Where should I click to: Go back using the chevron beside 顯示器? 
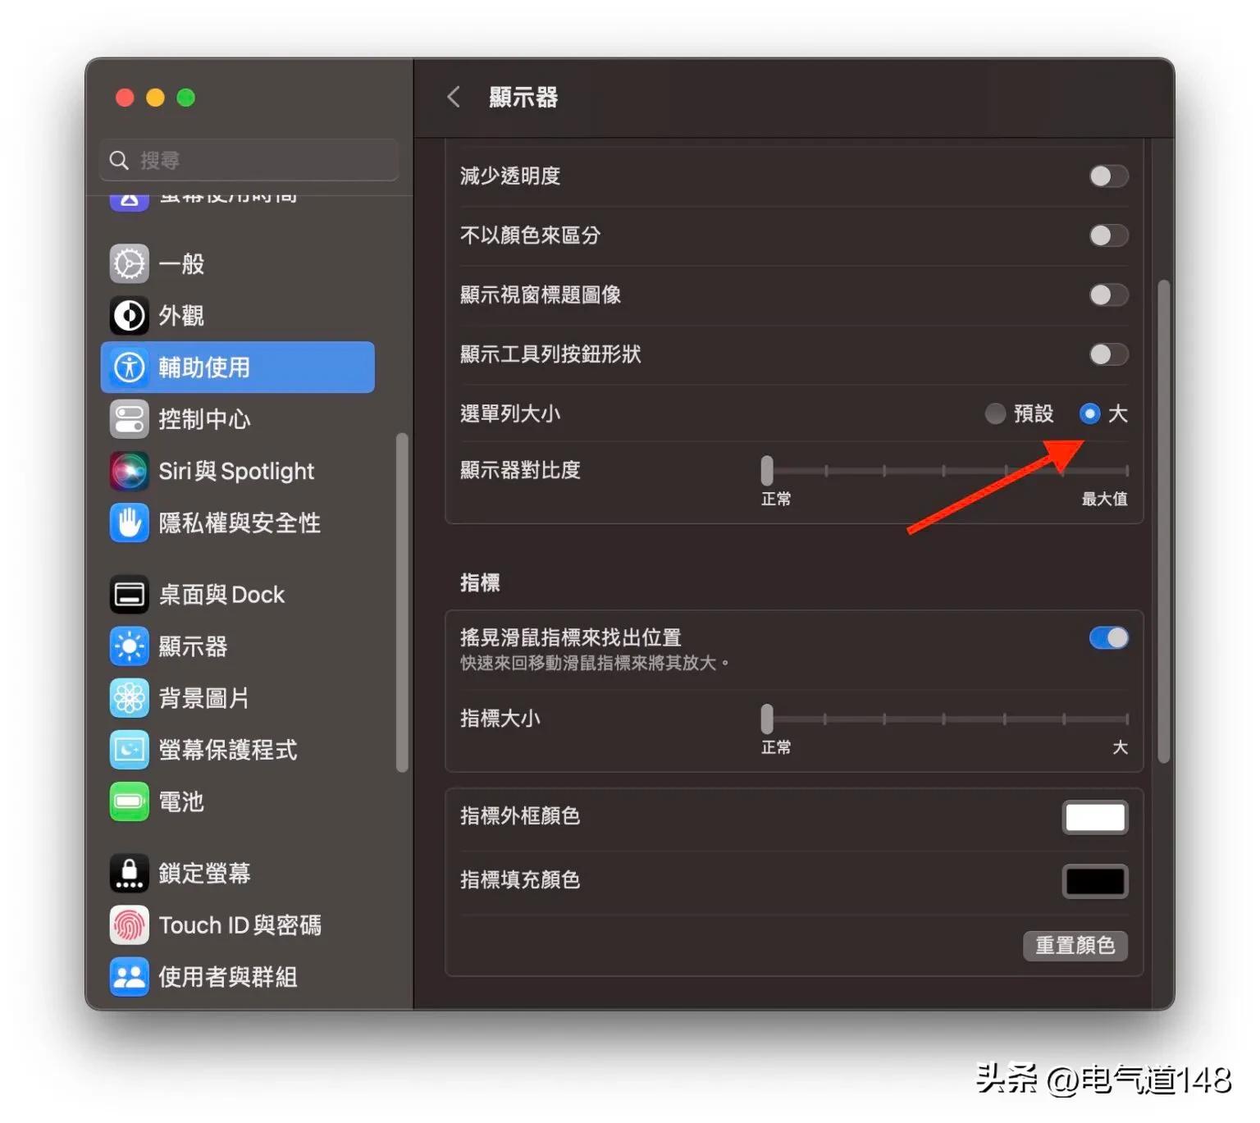[x=454, y=97]
